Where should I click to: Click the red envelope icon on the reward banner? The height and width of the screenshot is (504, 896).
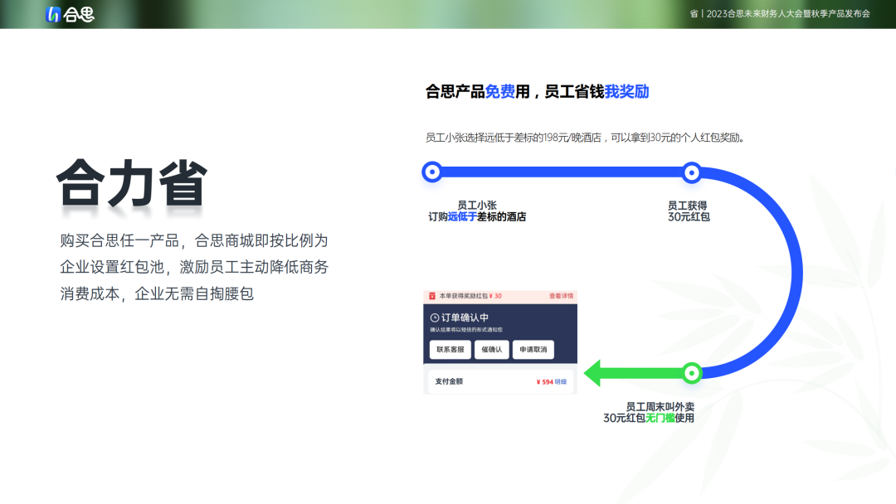pyautogui.click(x=432, y=296)
